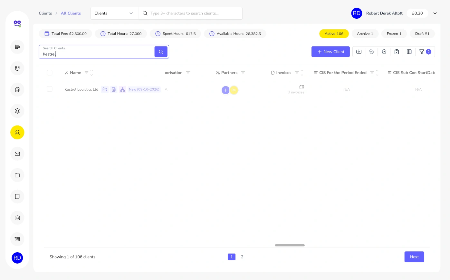Image resolution: width=450 pixels, height=280 pixels.
Task: Click the purple search button beside Kestrel
Action: click(x=161, y=52)
